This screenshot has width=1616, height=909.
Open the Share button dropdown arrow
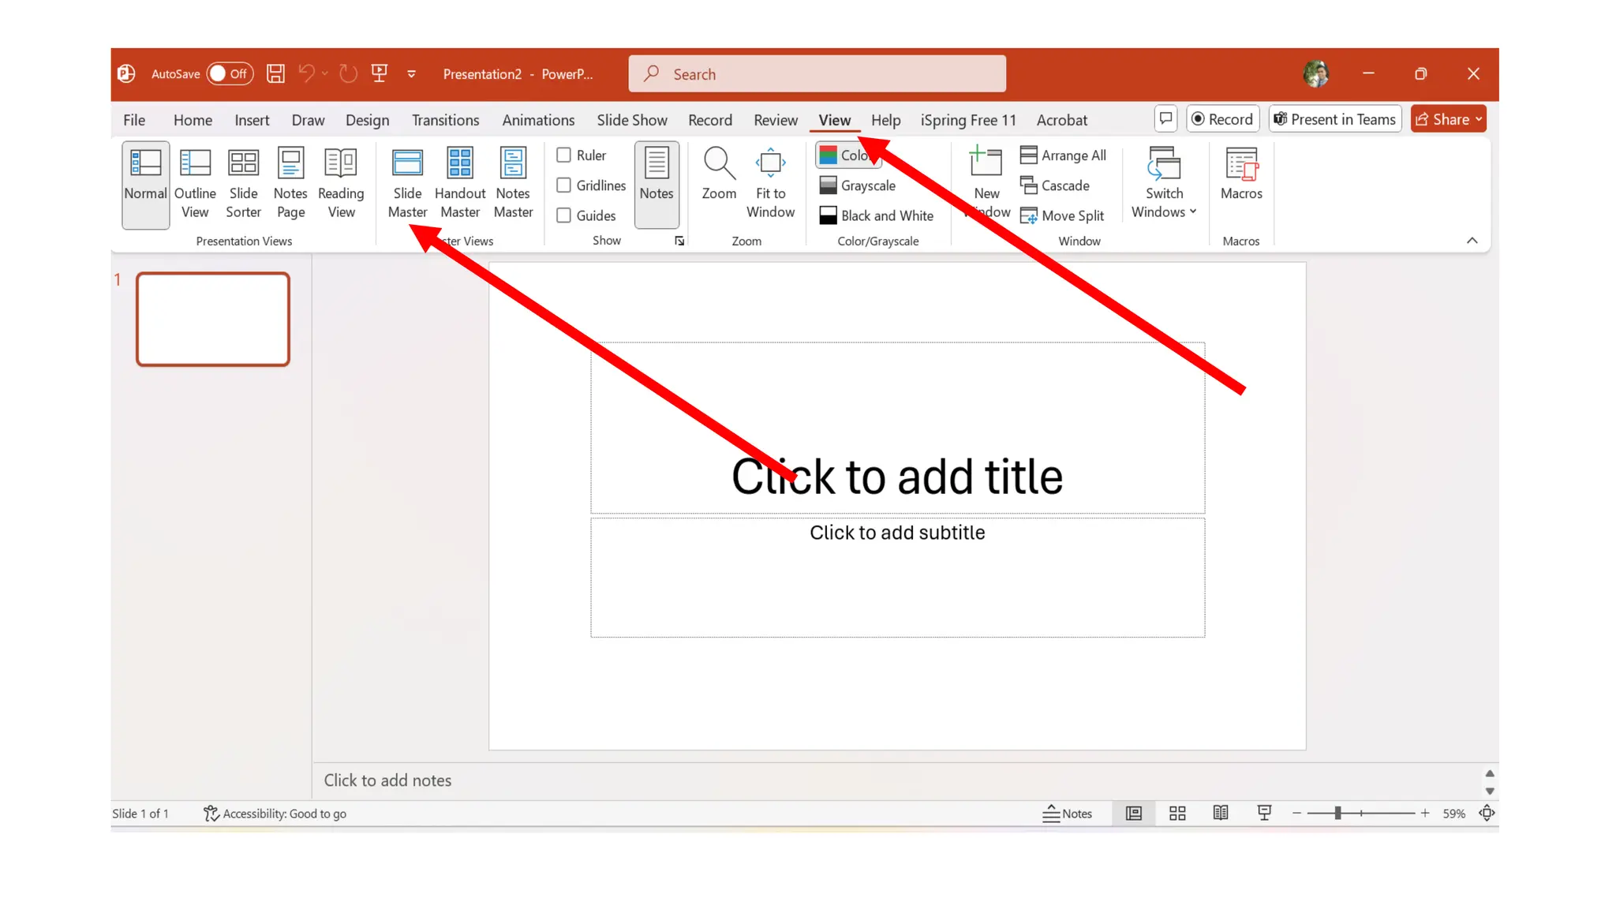[1479, 119]
